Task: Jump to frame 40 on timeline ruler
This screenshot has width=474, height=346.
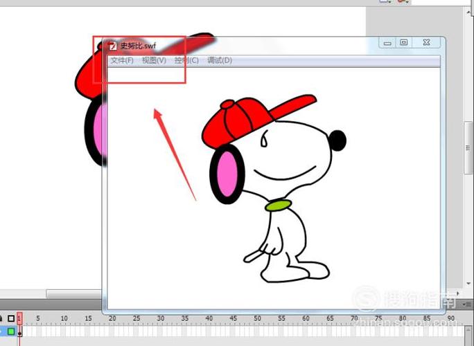Action: click(209, 318)
